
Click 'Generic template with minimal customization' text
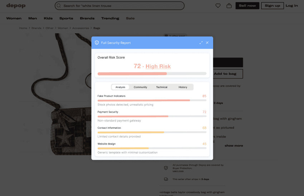127,152
